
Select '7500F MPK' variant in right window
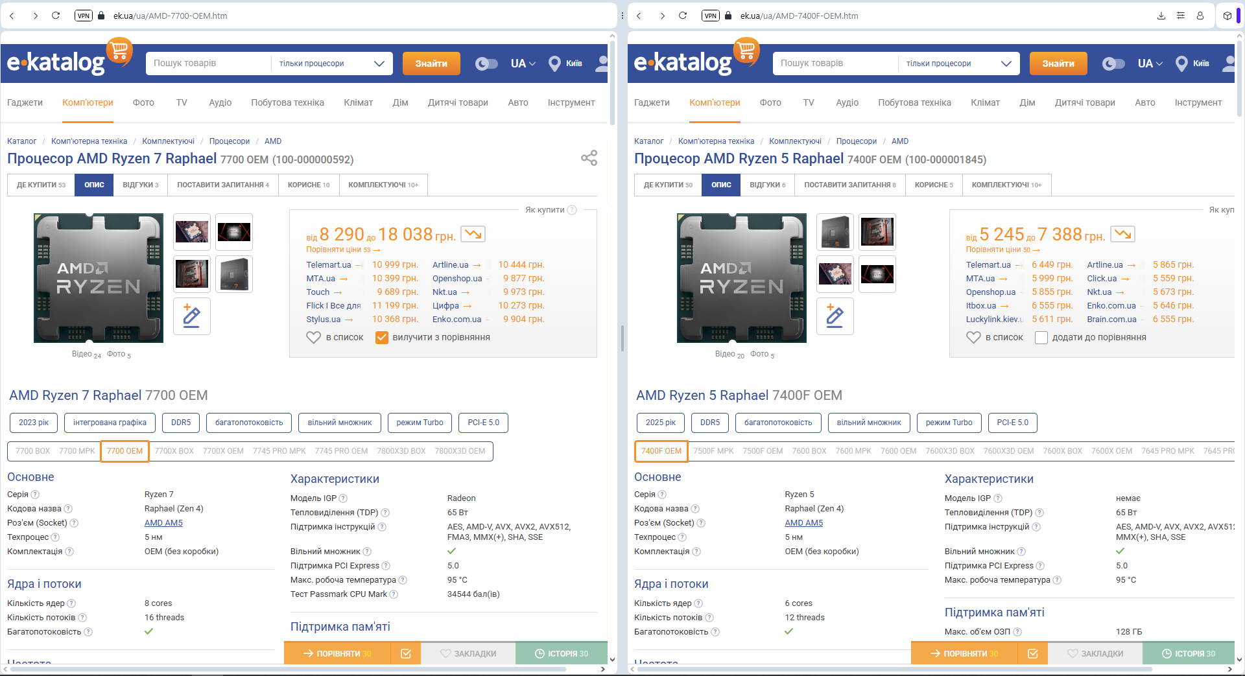(713, 451)
